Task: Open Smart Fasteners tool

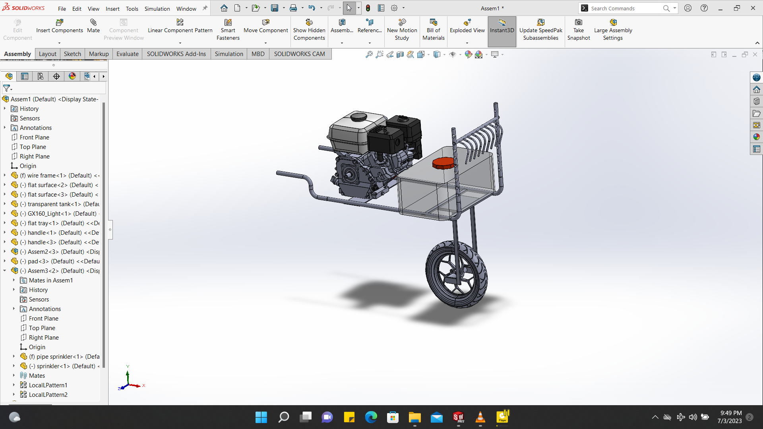Action: (x=228, y=23)
